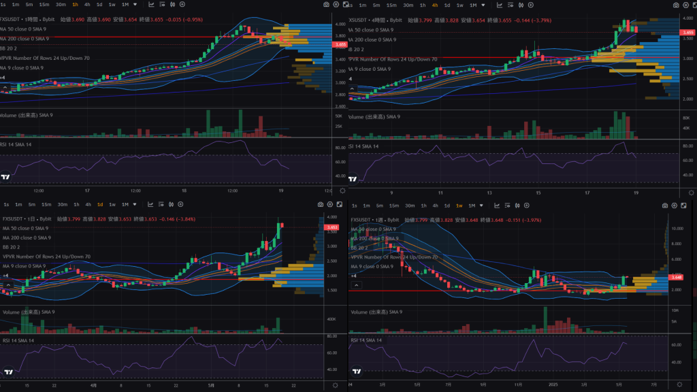Image resolution: width=697 pixels, height=392 pixels.
Task: Collapse indicator legend chevron on 4h chart
Action: pyautogui.click(x=352, y=89)
